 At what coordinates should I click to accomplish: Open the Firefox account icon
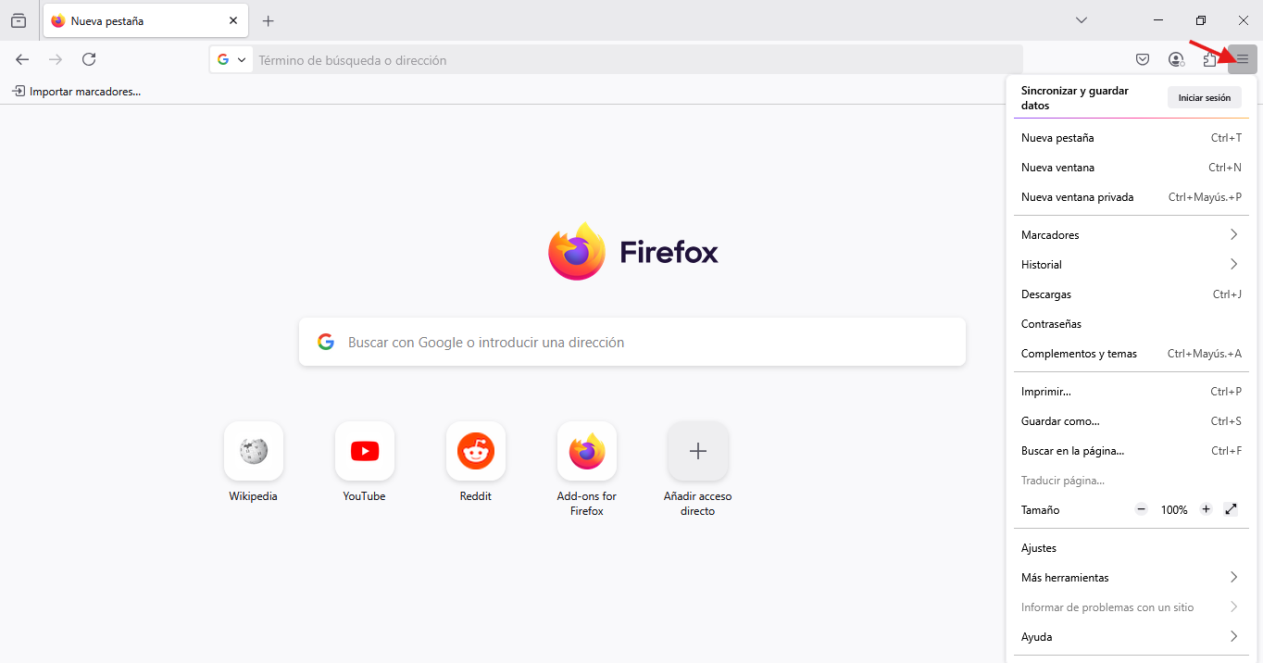point(1176,59)
